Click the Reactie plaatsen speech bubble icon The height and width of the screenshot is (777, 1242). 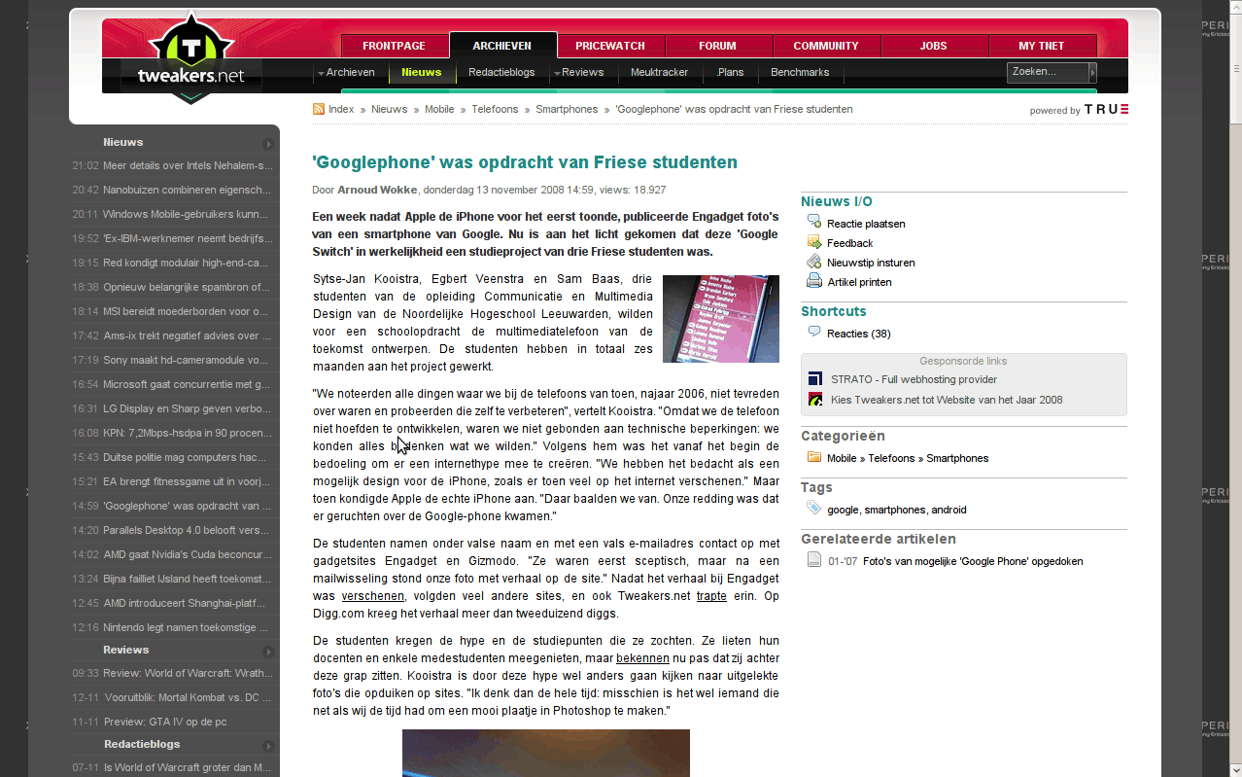click(813, 222)
